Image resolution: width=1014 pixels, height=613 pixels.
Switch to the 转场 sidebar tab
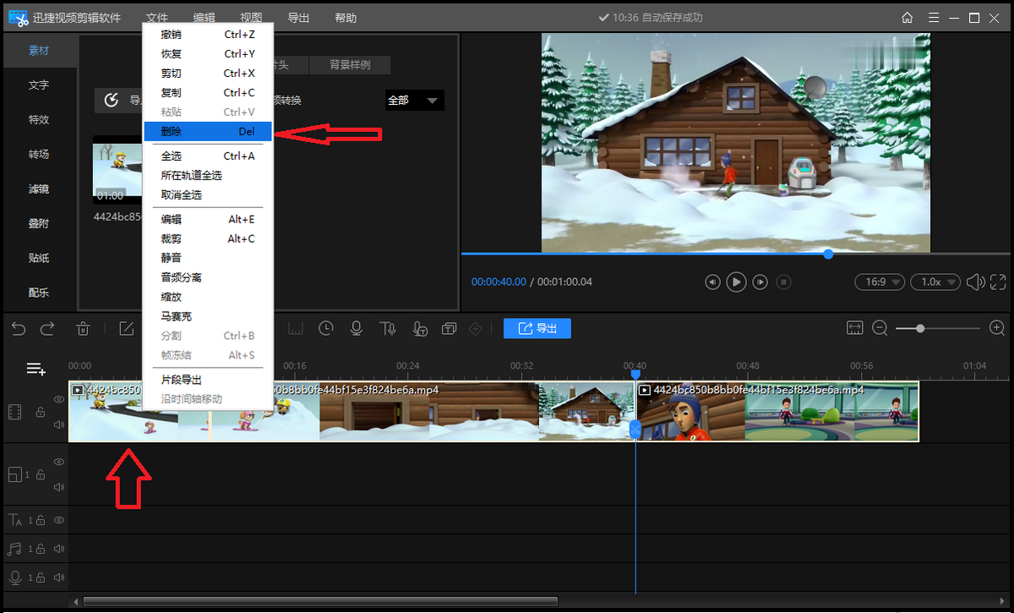39,155
